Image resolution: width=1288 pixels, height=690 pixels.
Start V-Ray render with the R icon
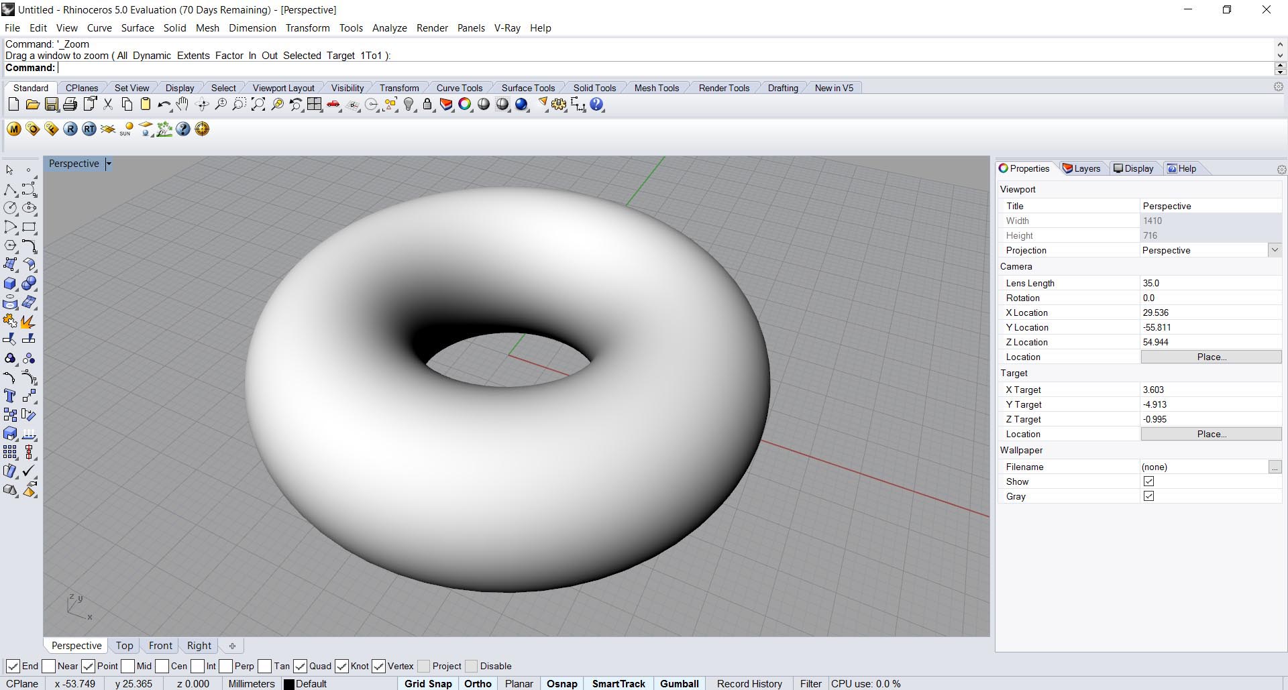(70, 129)
